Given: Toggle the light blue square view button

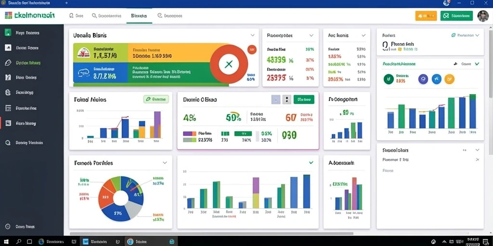Looking at the screenshot, I should point(276,100).
